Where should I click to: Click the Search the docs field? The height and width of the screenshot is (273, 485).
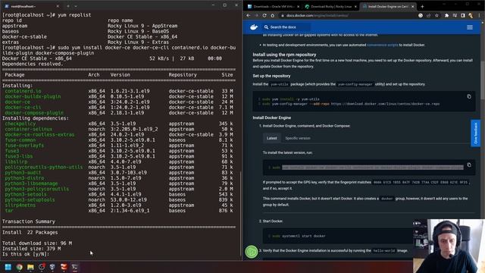[286, 27]
